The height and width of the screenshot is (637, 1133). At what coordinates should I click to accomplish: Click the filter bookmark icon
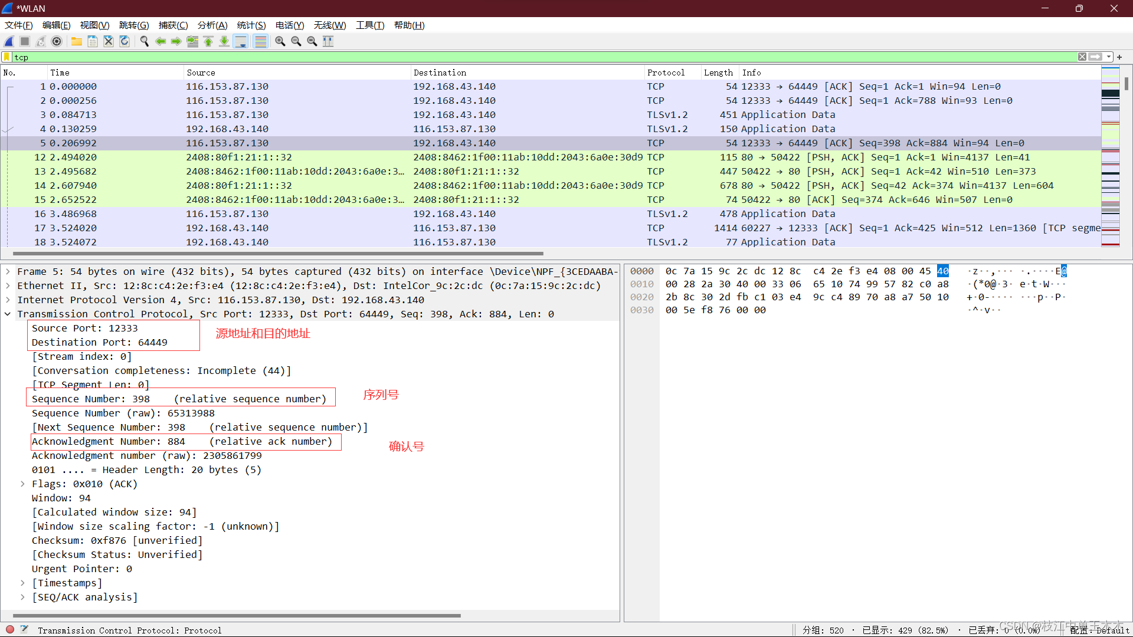[6, 57]
